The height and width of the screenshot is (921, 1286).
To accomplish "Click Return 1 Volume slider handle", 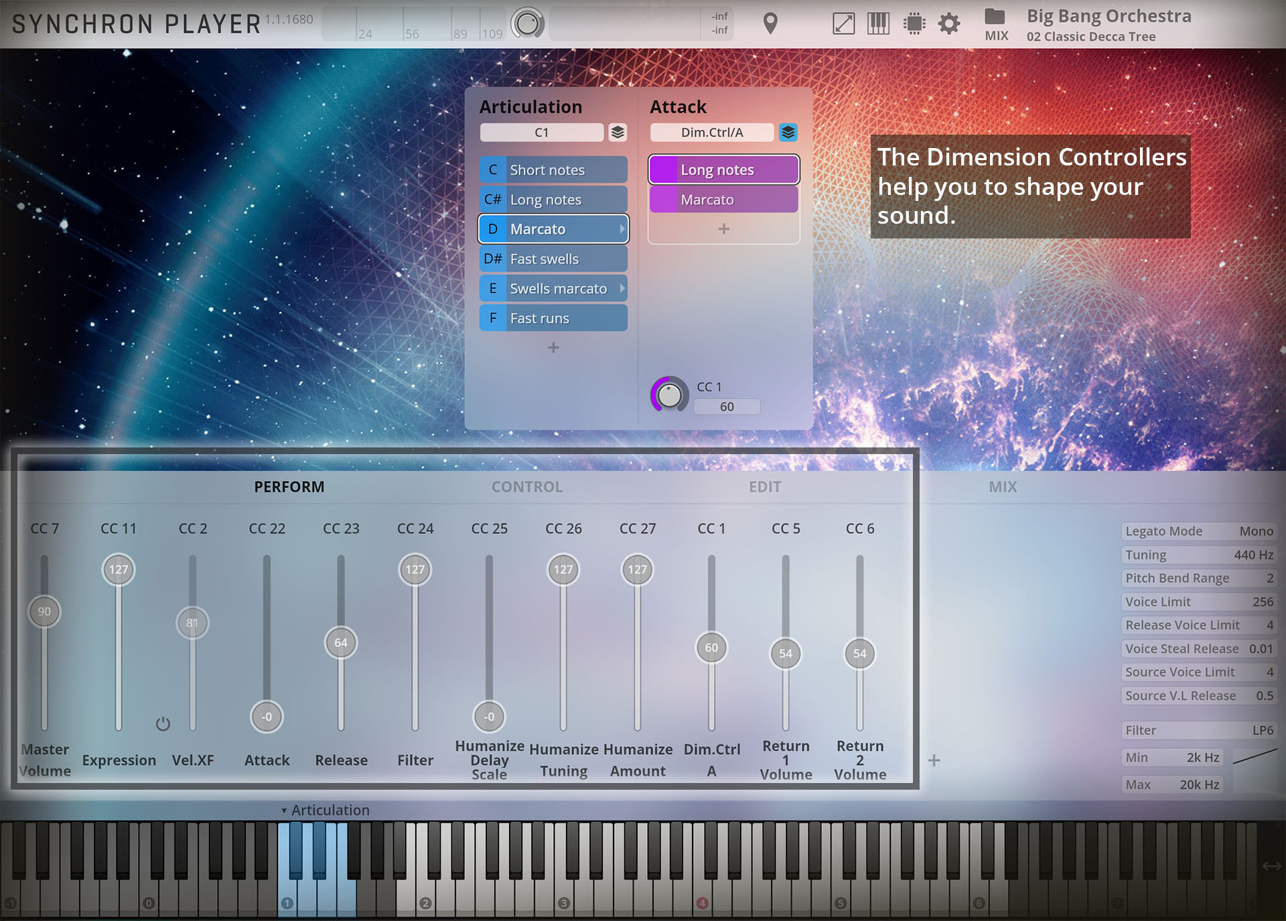I will pos(786,654).
